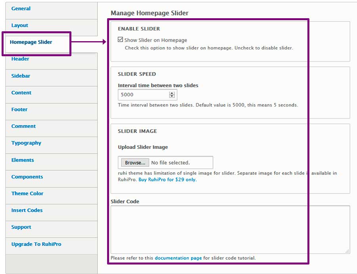Viewport: 357px width, 274px height.
Task: Open the Layout settings tab
Action: coord(20,25)
